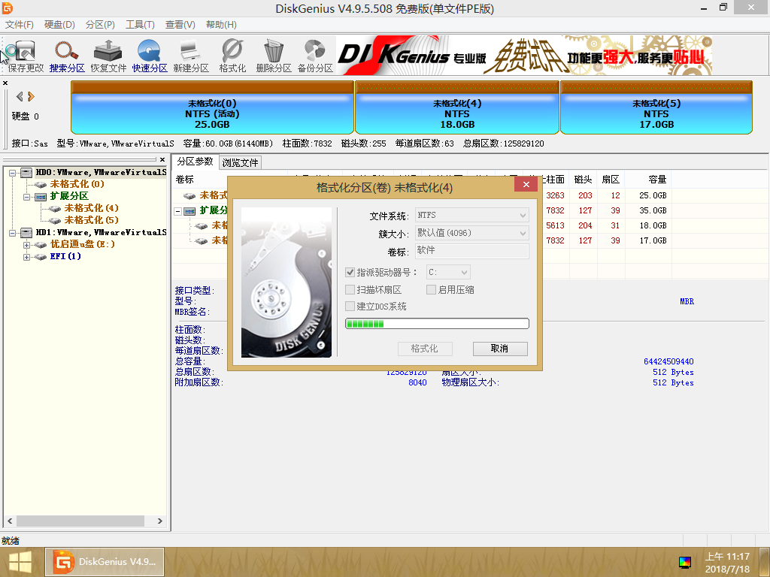
Task: Select the 快速分区 (Quick Partition) icon
Action: [150, 56]
